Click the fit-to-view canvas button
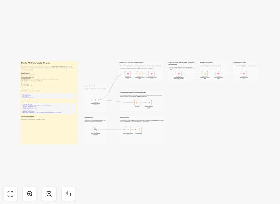 click(11, 194)
